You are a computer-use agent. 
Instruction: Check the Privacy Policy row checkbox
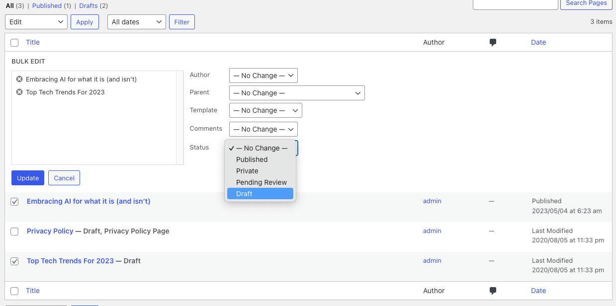14,231
